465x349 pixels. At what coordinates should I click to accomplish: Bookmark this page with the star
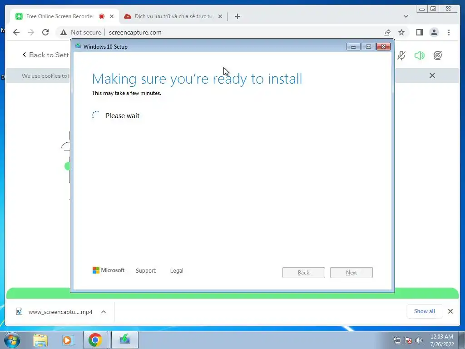click(401, 32)
